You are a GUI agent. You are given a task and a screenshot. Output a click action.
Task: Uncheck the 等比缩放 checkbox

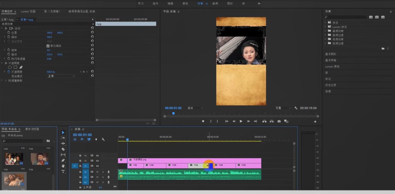tap(48, 46)
